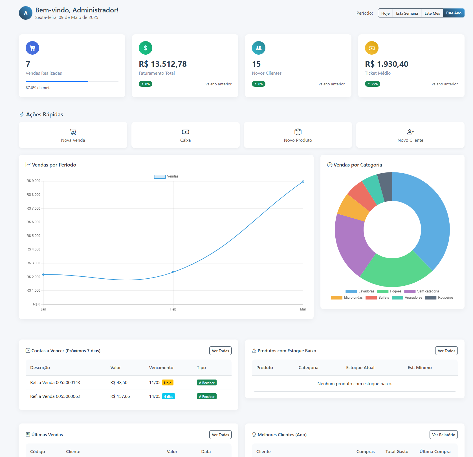
Task: Select the Este Mês period tab
Action: point(432,13)
